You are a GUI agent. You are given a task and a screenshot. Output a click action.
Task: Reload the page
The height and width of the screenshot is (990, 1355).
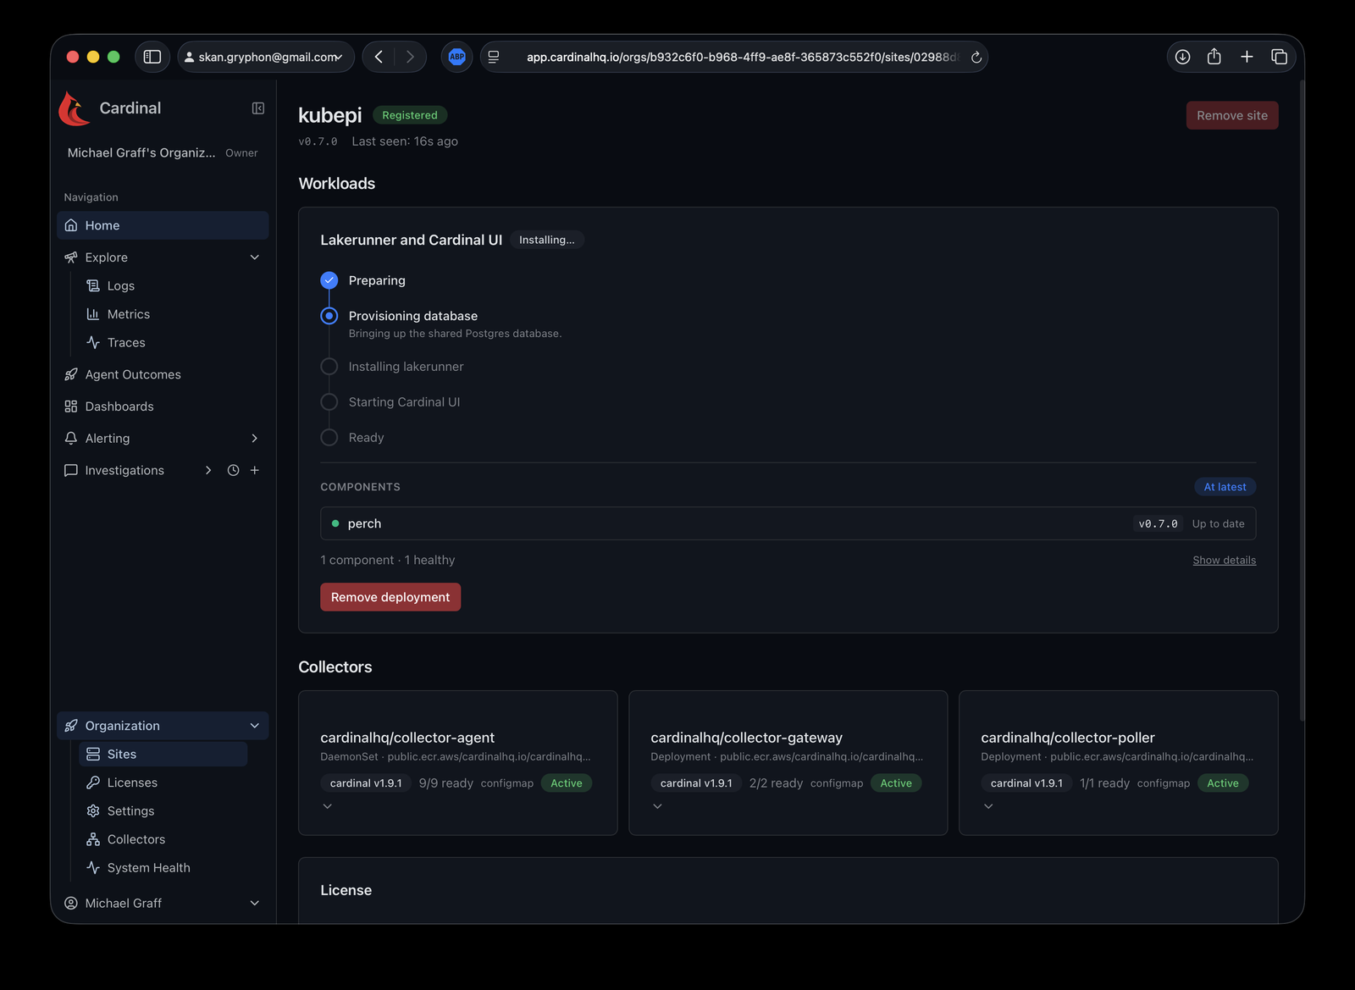976,58
